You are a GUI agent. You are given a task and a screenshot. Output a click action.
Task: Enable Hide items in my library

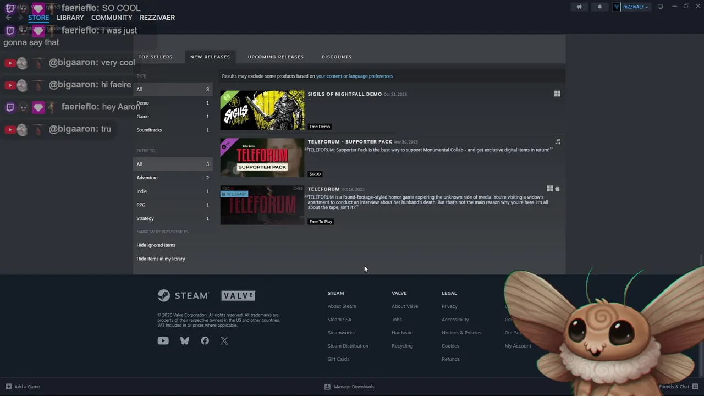pos(161,258)
